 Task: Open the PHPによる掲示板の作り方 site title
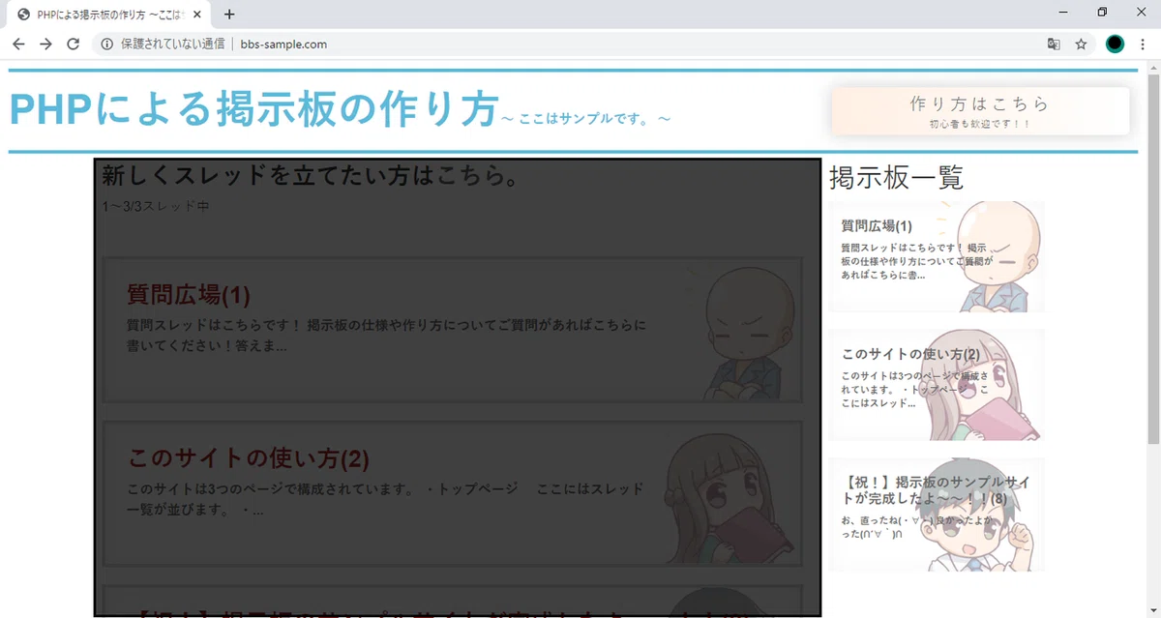[254, 108]
